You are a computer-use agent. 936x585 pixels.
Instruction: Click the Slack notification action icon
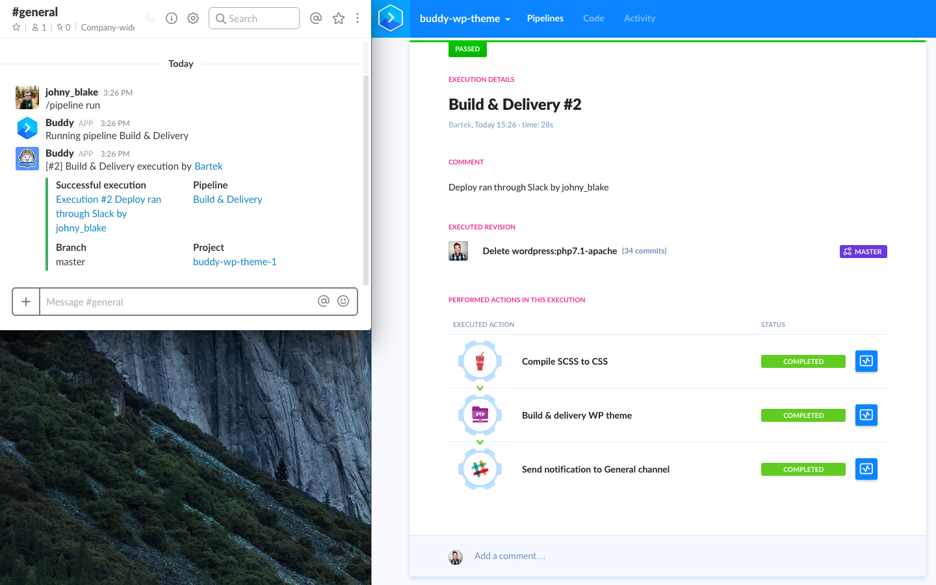tap(480, 469)
